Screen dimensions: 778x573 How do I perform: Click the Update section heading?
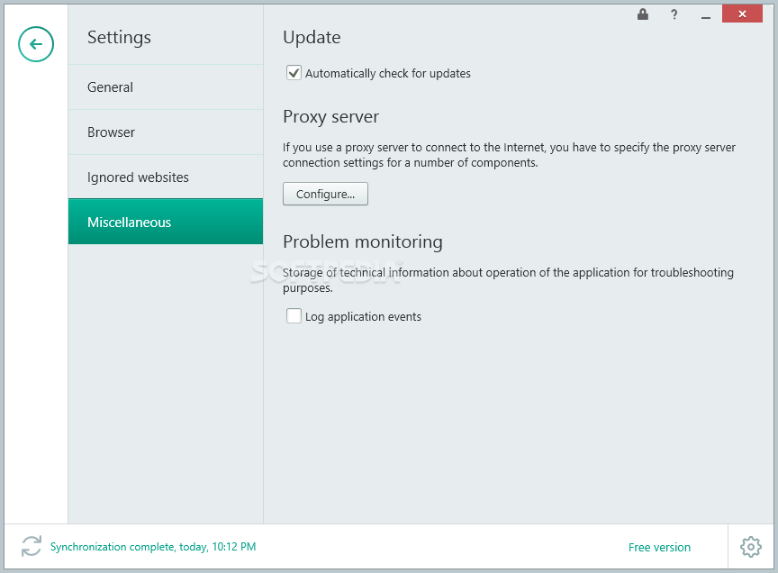[x=312, y=38]
